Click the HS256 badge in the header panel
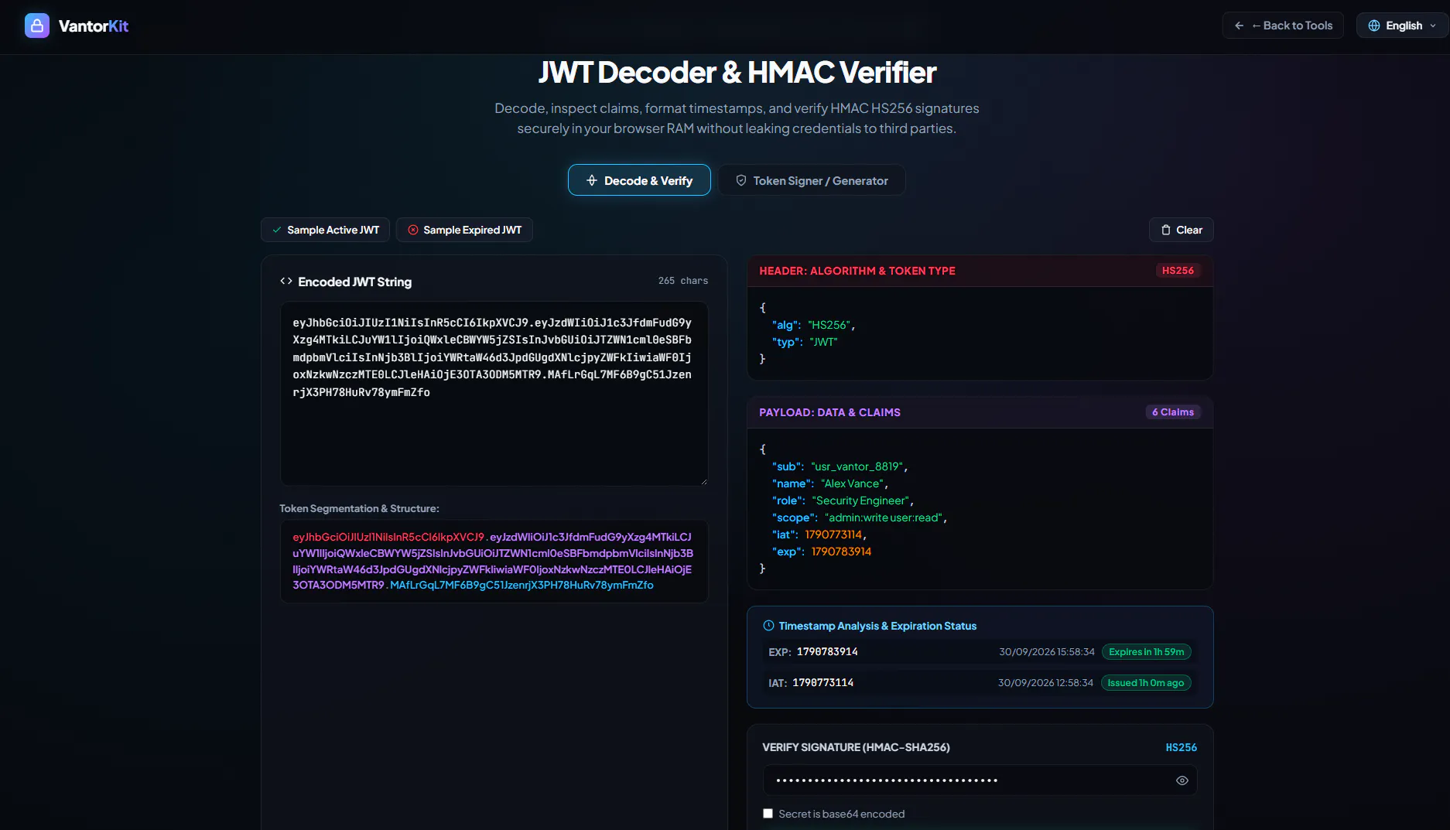The width and height of the screenshot is (1450, 830). tap(1178, 270)
